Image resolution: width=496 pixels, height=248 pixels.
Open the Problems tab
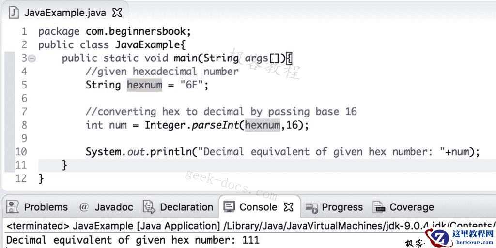coord(46,207)
